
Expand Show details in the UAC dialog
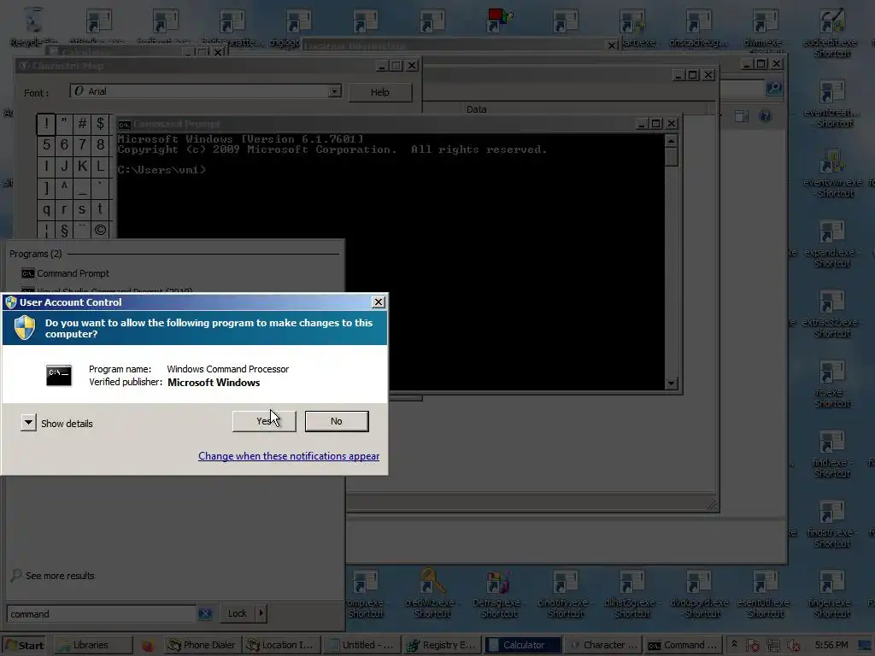pos(28,423)
